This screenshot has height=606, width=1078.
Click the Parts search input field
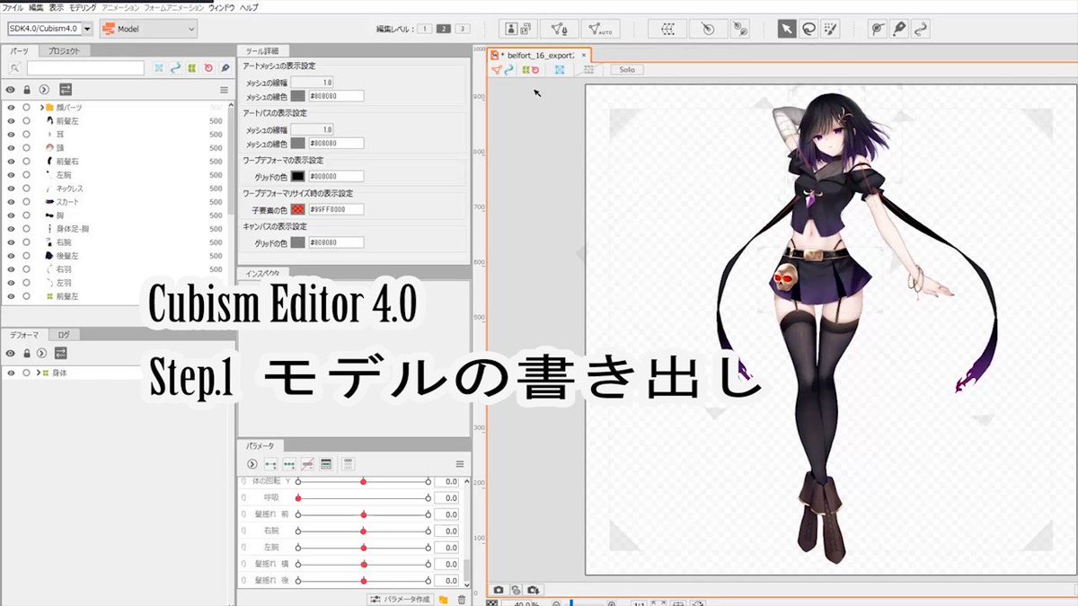pos(85,67)
